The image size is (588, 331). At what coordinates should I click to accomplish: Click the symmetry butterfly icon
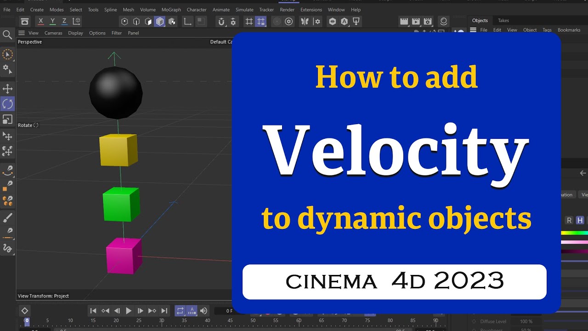click(x=304, y=21)
